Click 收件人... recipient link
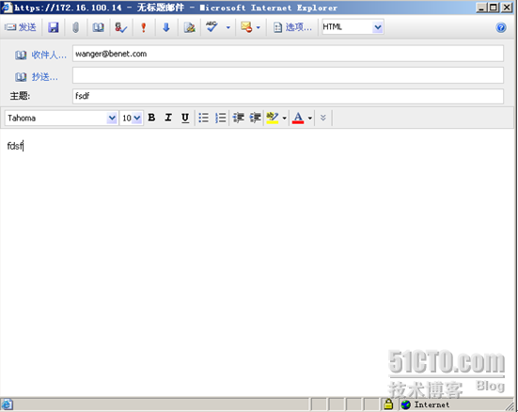This screenshot has height=412, width=518. click(x=49, y=55)
